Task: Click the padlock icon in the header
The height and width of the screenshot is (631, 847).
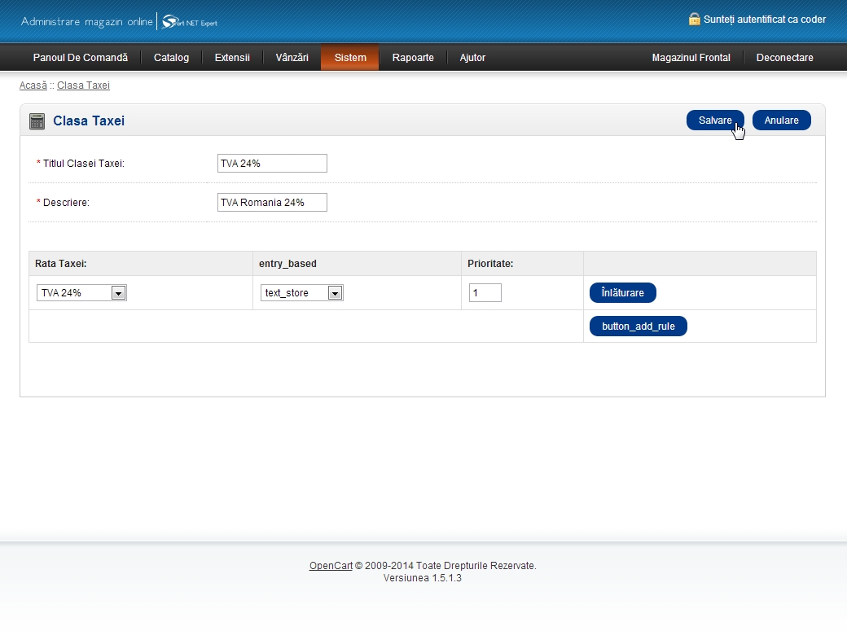Action: click(694, 19)
